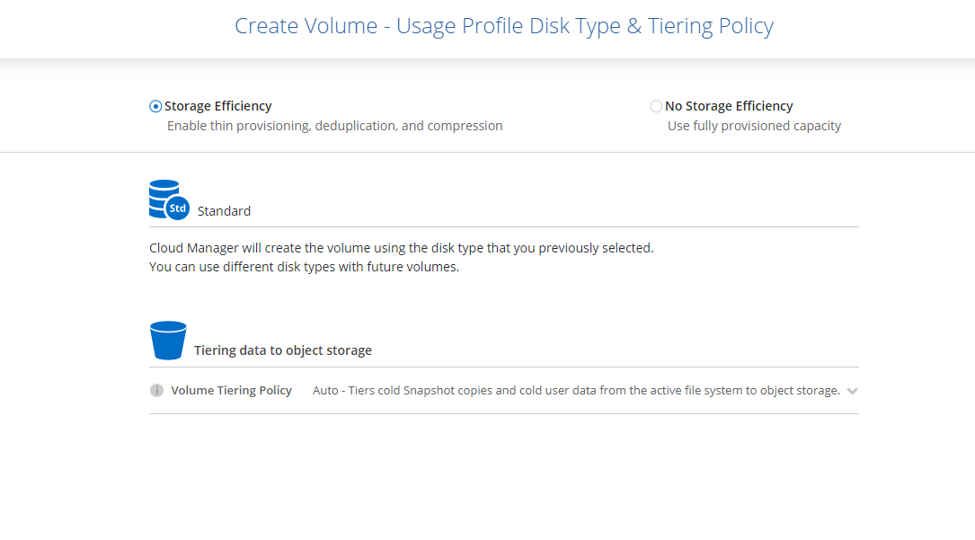Click the 'Tiering data to object storage' heading

point(283,350)
